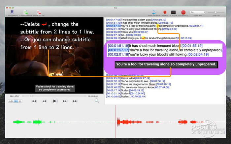231x144 pixels.
Task: Select the R audio channel
Action: coord(20,101)
